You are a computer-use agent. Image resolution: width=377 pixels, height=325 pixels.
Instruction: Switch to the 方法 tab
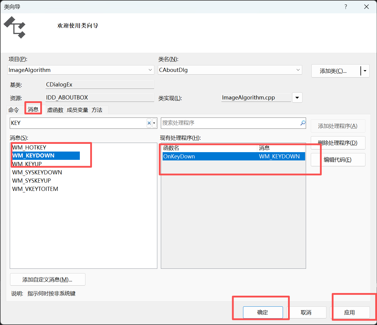[97, 110]
